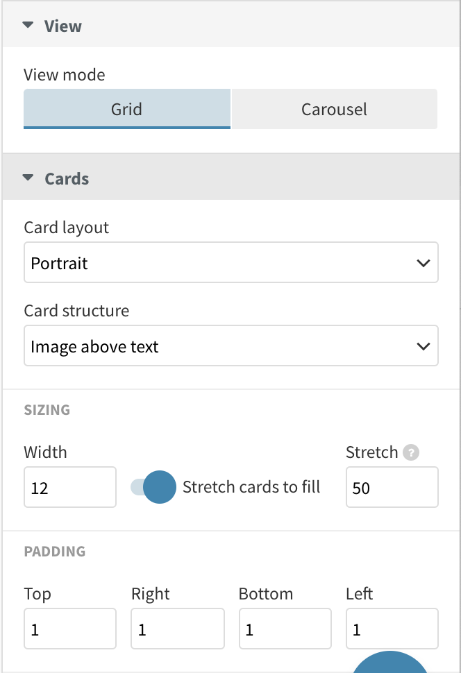This screenshot has height=673, width=461.
Task: Open the Card layout dropdown
Action: coord(231,262)
